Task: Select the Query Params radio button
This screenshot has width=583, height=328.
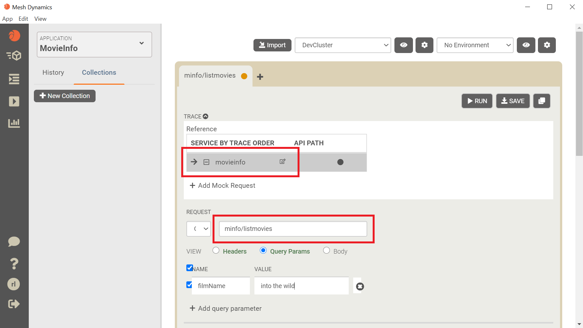Action: [263, 250]
